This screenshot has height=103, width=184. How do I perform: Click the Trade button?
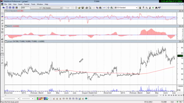pyautogui.click(x=67, y=8)
